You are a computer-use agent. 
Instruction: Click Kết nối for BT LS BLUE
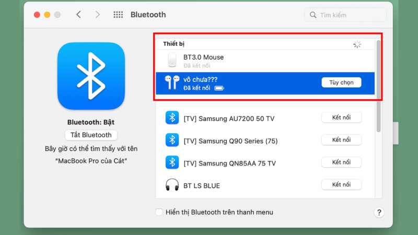click(x=341, y=185)
